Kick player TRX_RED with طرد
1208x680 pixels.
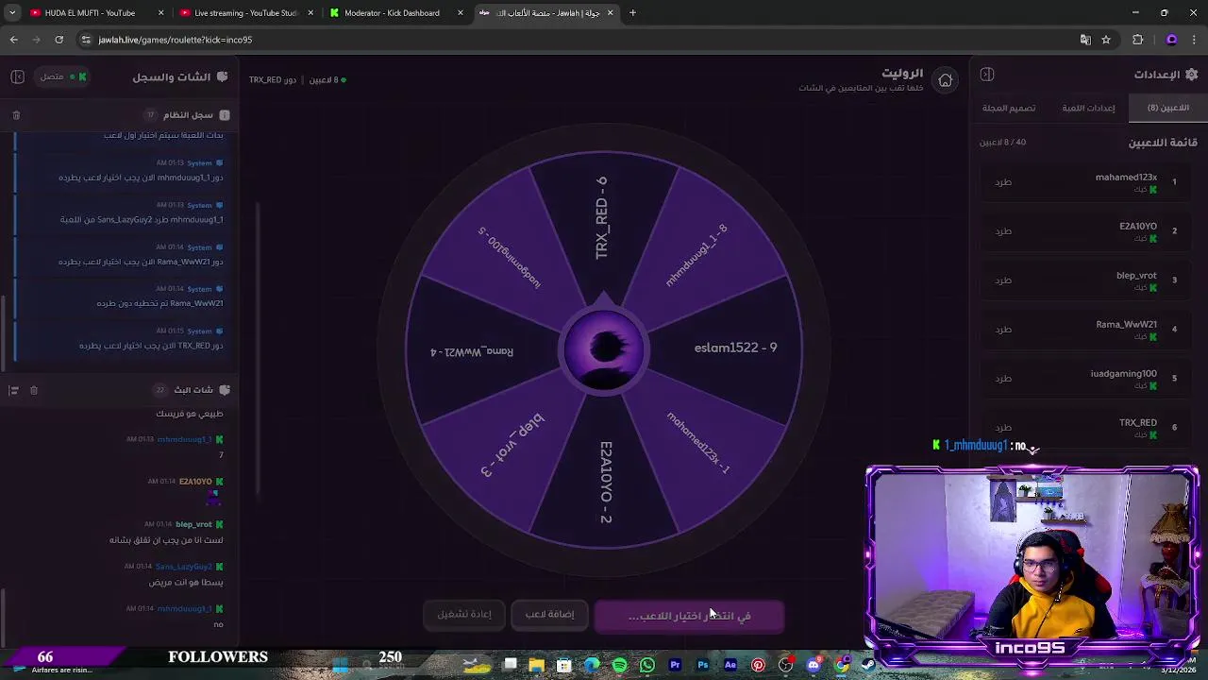click(1003, 427)
